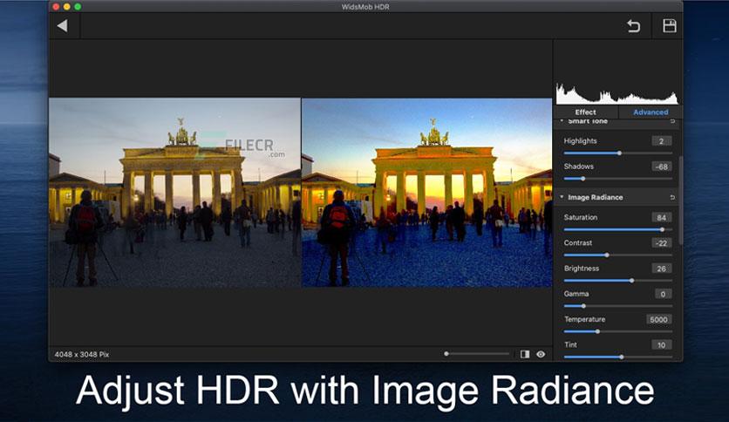The height and width of the screenshot is (422, 729).
Task: Go back using the left arrow icon
Action: 62,26
